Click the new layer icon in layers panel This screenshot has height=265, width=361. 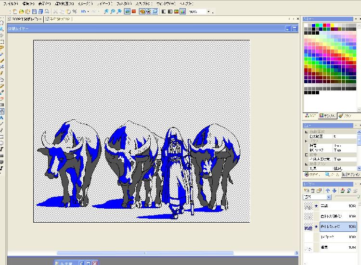click(x=306, y=191)
